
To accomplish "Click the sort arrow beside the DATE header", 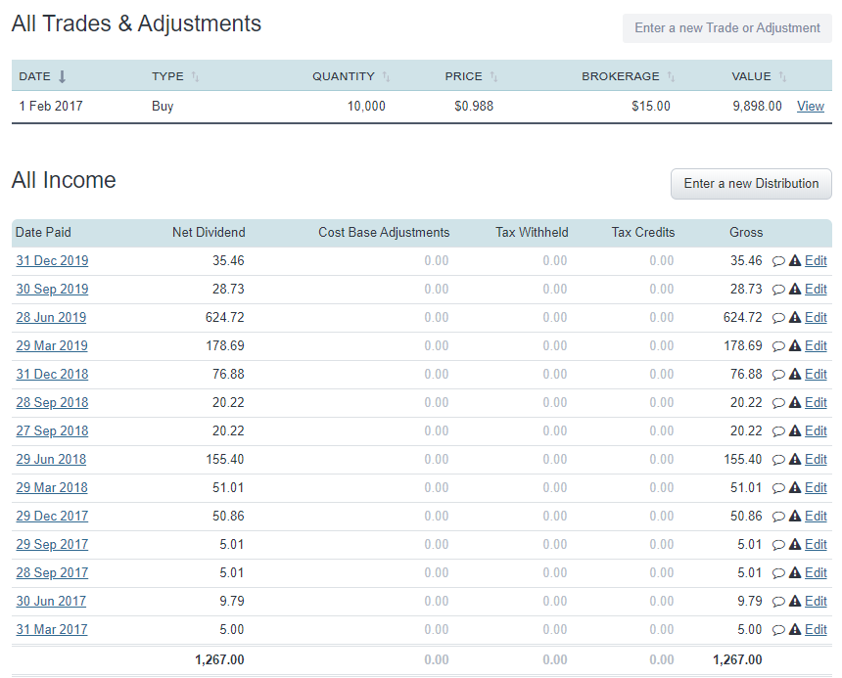I will click(x=61, y=75).
